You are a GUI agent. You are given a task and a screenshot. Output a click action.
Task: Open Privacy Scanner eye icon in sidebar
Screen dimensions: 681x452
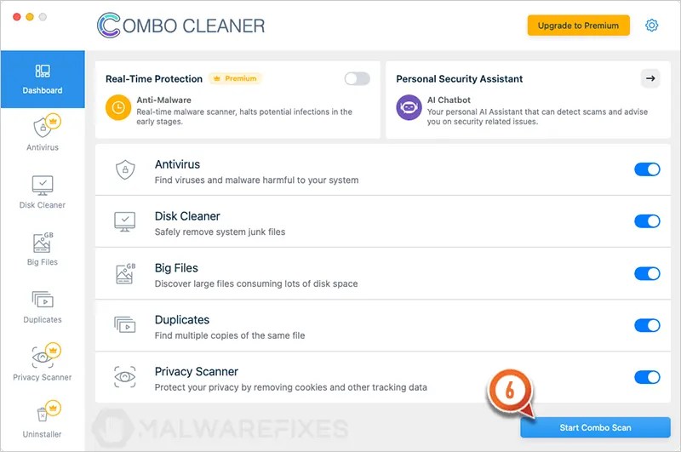pos(42,357)
